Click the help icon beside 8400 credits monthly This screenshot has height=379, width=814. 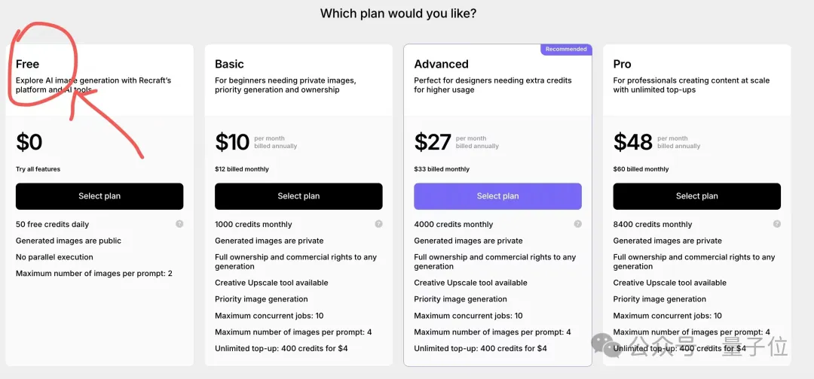pos(776,224)
